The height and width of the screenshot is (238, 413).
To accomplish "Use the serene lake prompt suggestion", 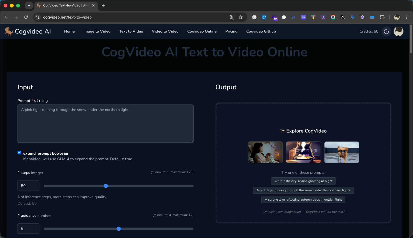I will click(303, 200).
